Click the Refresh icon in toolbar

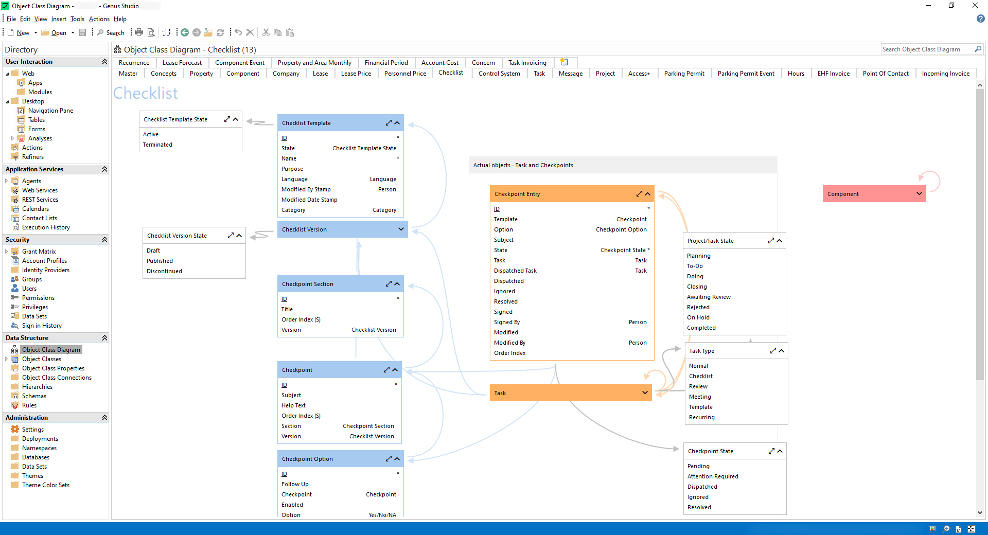click(220, 32)
